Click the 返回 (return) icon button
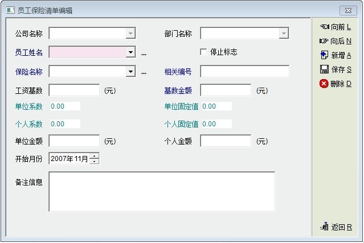 tap(336, 227)
